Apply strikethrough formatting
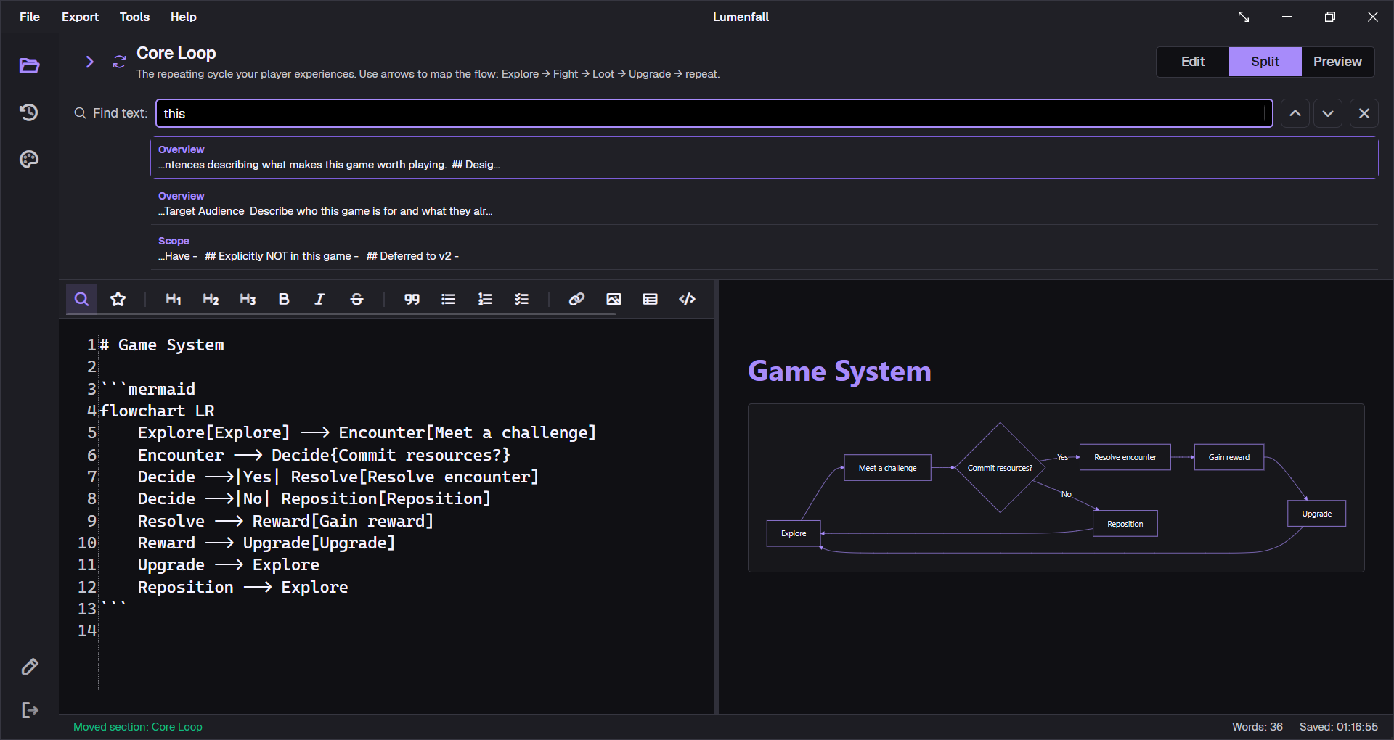Image resolution: width=1394 pixels, height=740 pixels. (356, 299)
